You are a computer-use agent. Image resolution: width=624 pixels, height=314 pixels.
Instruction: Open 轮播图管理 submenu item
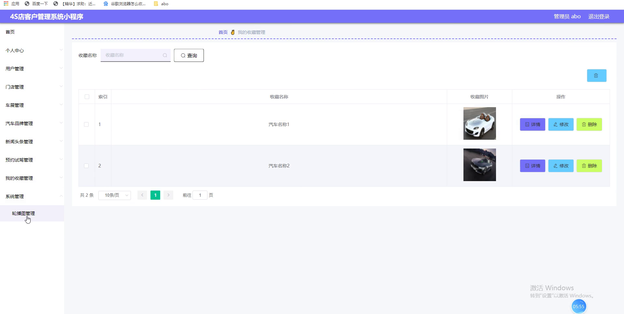(x=32, y=213)
